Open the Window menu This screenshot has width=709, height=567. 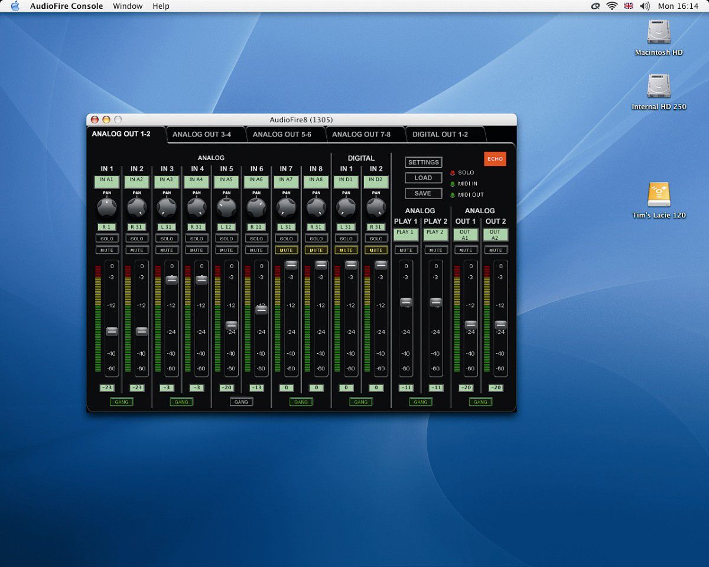coord(128,6)
